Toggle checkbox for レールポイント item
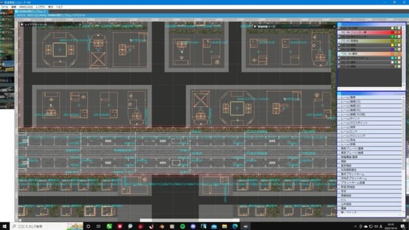The height and width of the screenshot is (230, 409). pos(340,119)
